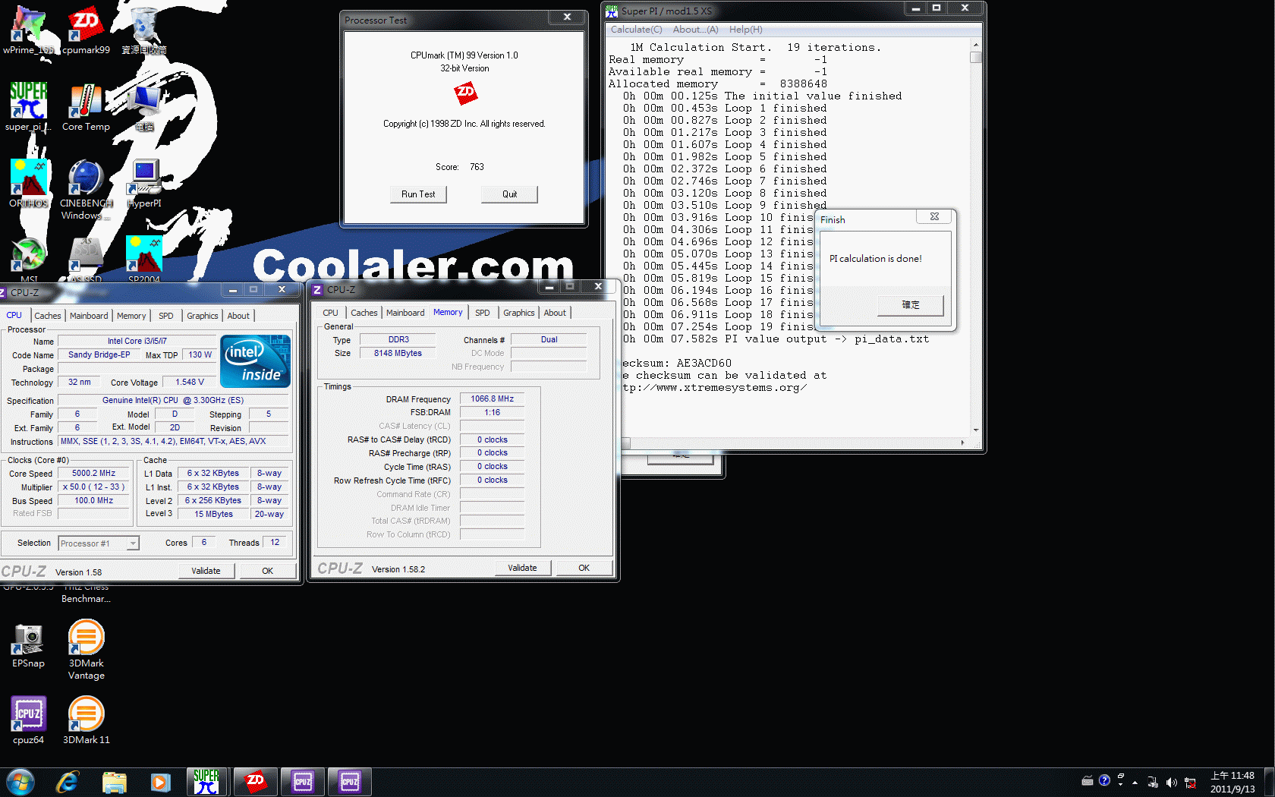Launch Internet Explorer from taskbar
The height and width of the screenshot is (797, 1275).
click(x=67, y=782)
